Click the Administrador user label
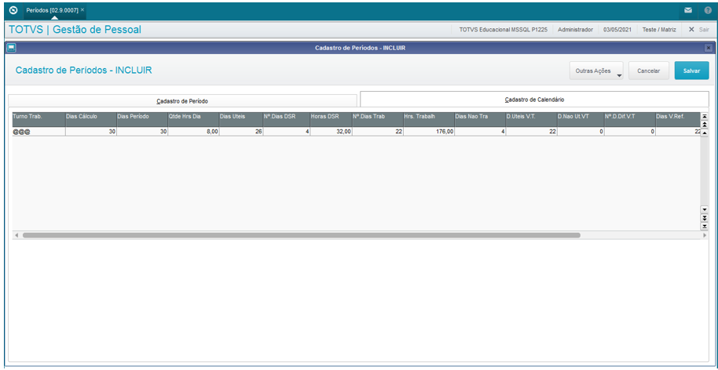Screen dimensions: 718x370 pos(575,29)
